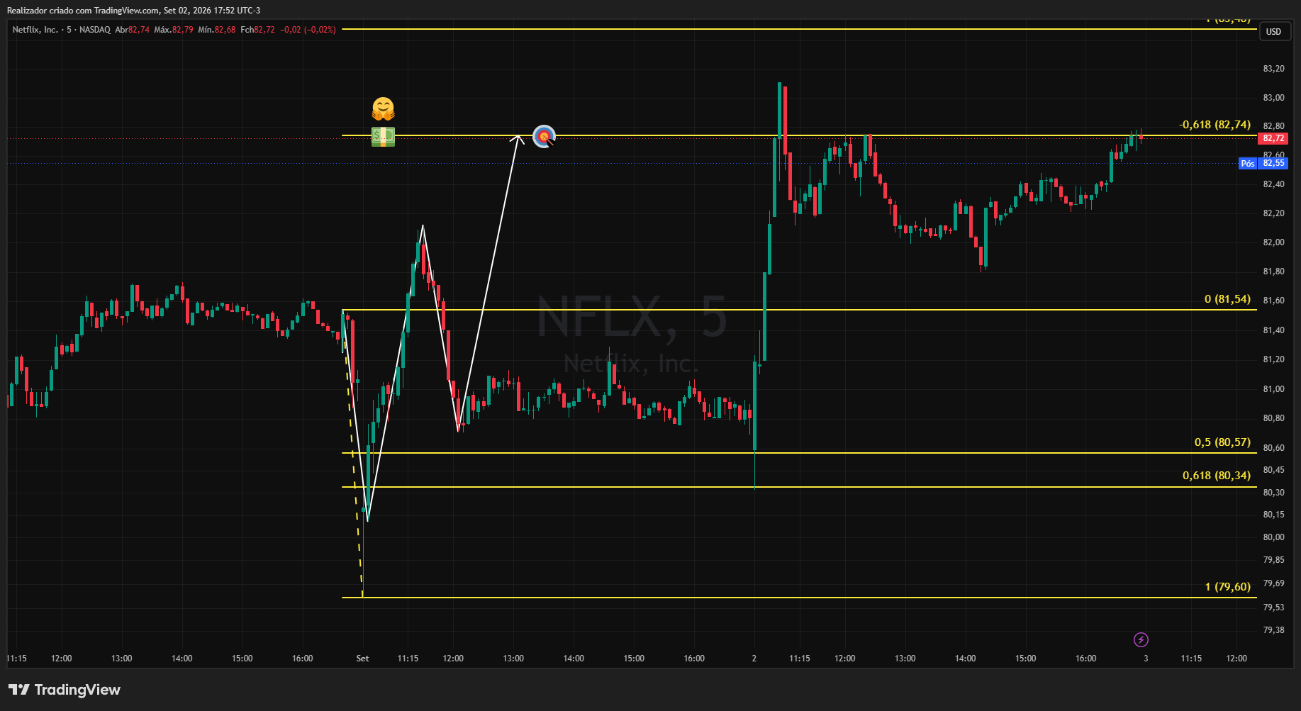This screenshot has height=711, width=1301.
Task: Click the 80,00 price scale value
Action: [x=1273, y=537]
